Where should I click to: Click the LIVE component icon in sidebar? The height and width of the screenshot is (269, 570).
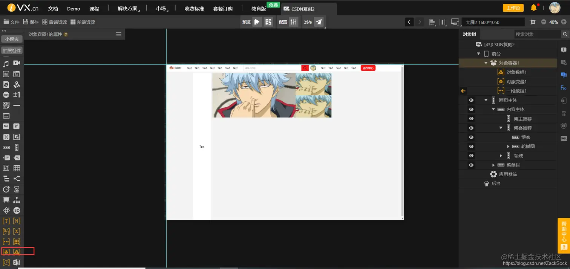click(6, 116)
